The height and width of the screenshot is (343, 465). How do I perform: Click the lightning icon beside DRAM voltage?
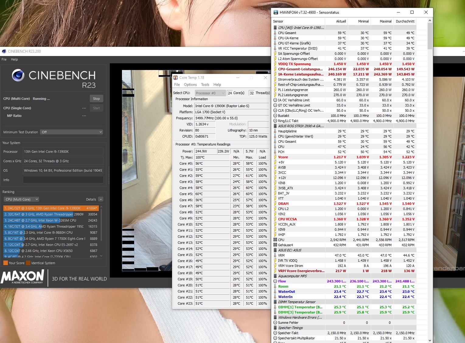[275, 204]
